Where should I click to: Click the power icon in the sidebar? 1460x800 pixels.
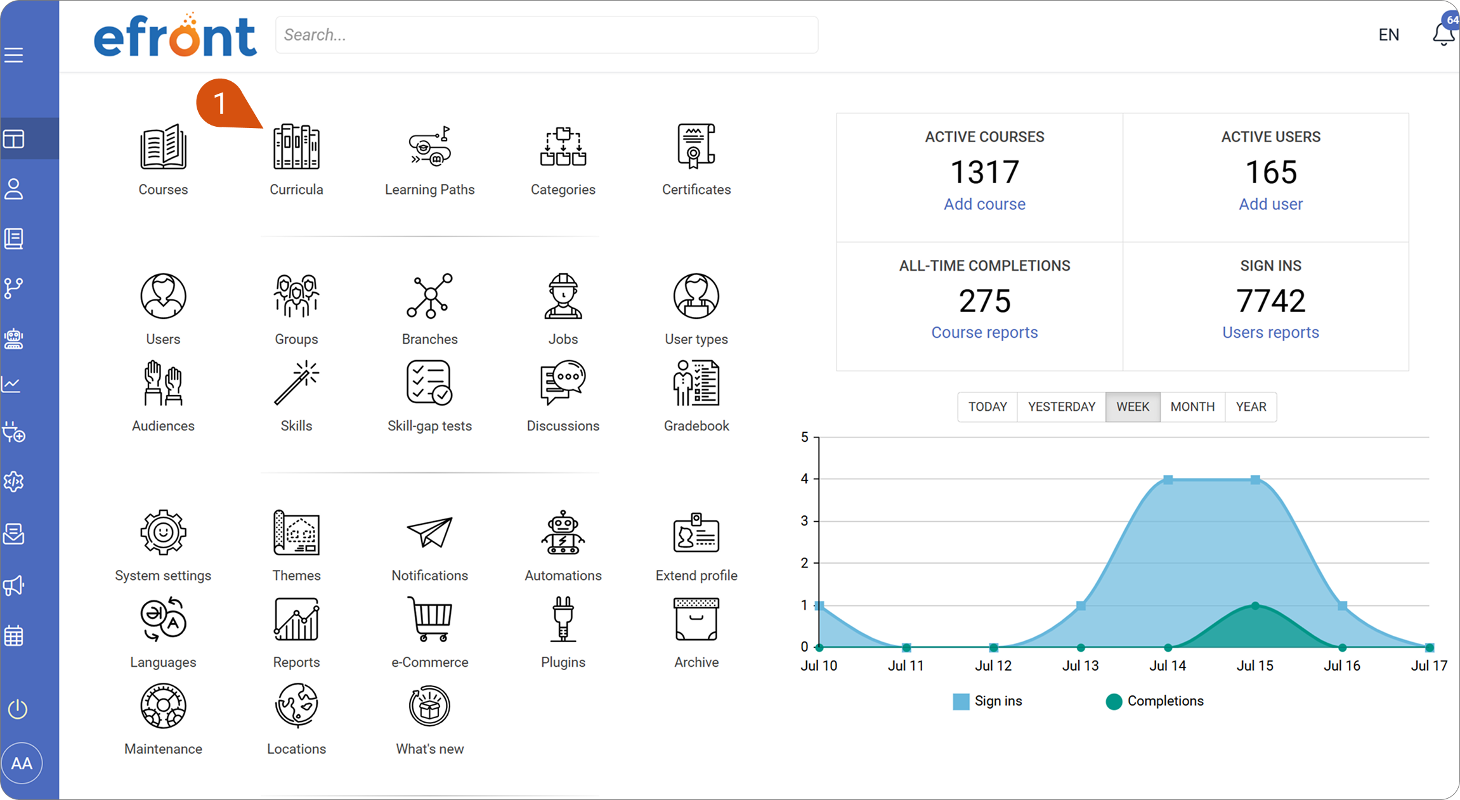pos(17,709)
